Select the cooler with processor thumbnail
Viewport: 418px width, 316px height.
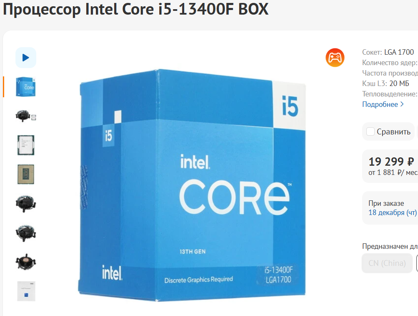click(x=25, y=116)
